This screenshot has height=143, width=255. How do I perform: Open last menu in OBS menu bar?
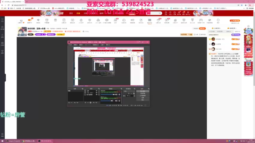click(108, 45)
